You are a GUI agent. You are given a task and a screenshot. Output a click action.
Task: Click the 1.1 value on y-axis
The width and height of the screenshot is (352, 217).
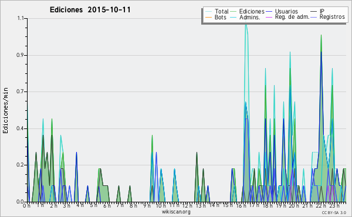click(21, 18)
